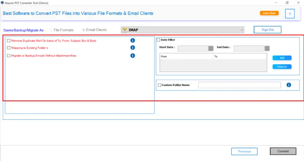Click the Sign Out button
Screen dimensions: 304x161
tap(267, 30)
